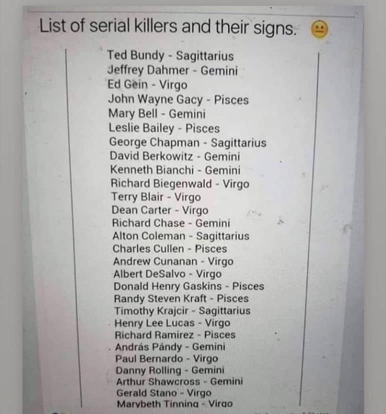This screenshot has height=414, width=386.
Task: Click the 'Mary Bell - Gemini' entry
Action: click(157, 114)
